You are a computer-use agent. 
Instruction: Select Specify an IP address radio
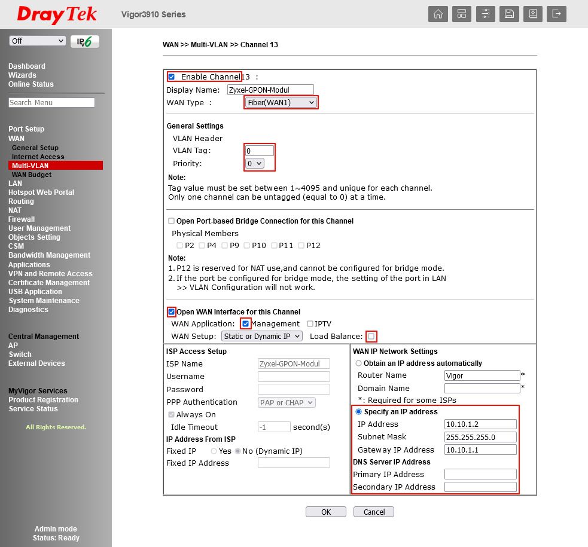[x=358, y=412]
